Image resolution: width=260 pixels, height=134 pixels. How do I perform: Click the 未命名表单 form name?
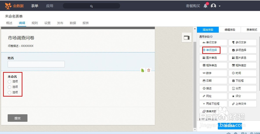pyautogui.click(x=14, y=16)
